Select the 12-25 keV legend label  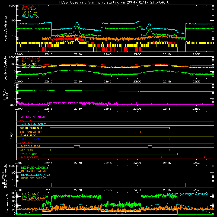click(x=30, y=12)
